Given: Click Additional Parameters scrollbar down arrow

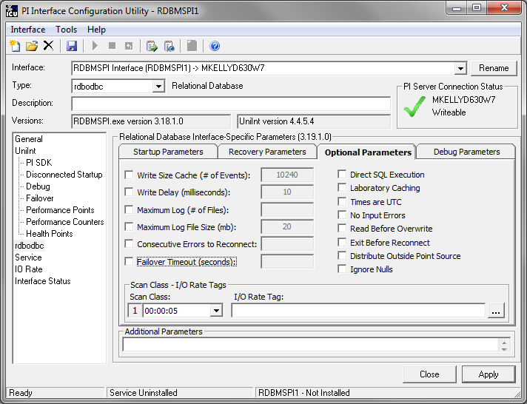Looking at the screenshot, I should coord(504,349).
